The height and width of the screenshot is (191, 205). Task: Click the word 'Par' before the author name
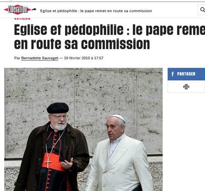17,58
